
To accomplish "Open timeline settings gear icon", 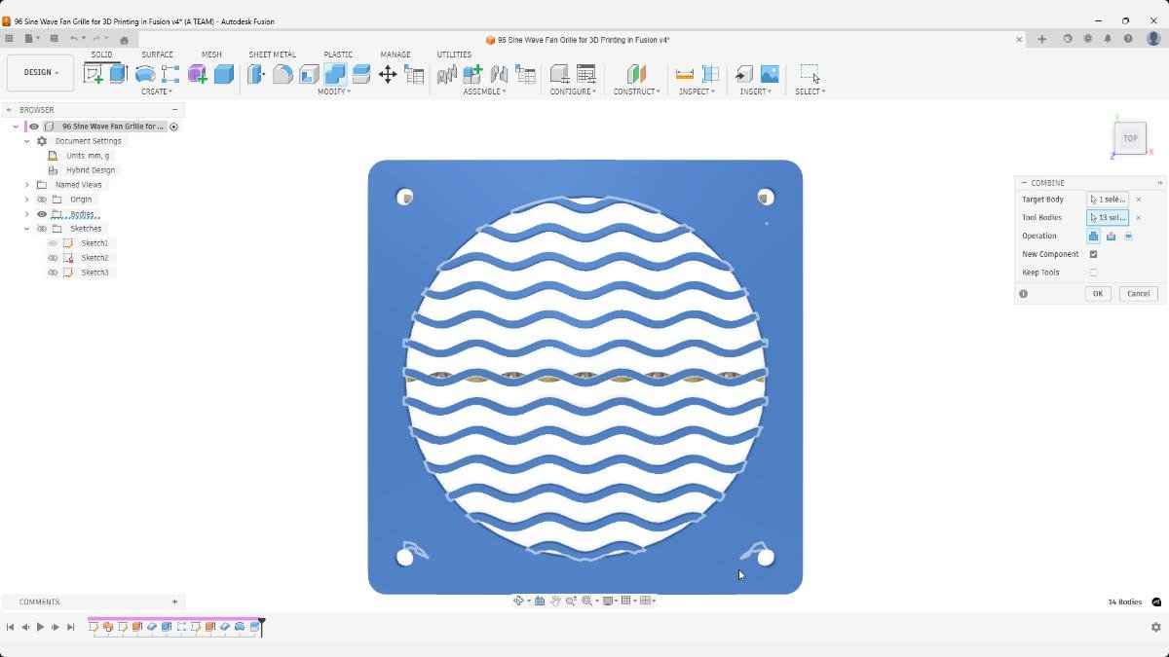I will pyautogui.click(x=1156, y=628).
